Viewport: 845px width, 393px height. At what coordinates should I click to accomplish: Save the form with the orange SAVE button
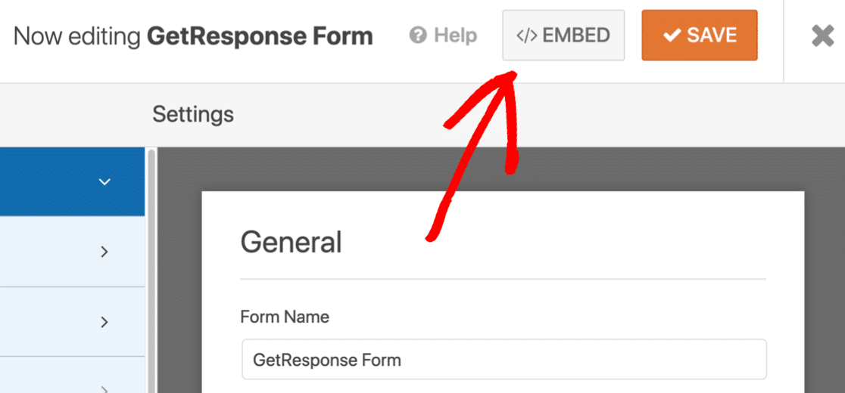click(x=700, y=36)
